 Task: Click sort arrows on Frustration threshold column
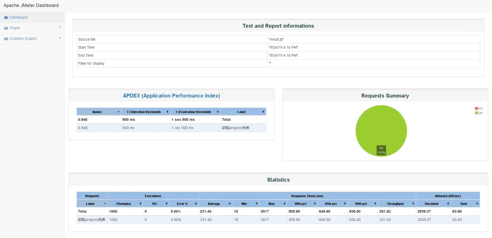pyautogui.click(x=217, y=112)
